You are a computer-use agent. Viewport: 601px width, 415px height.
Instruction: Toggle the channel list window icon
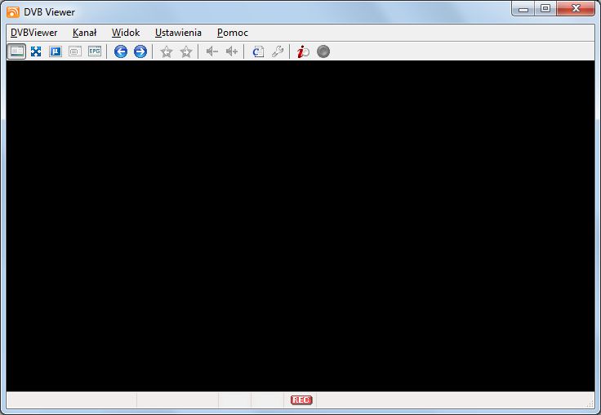tap(16, 51)
